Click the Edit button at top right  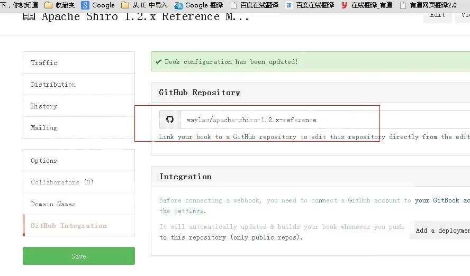437,16
